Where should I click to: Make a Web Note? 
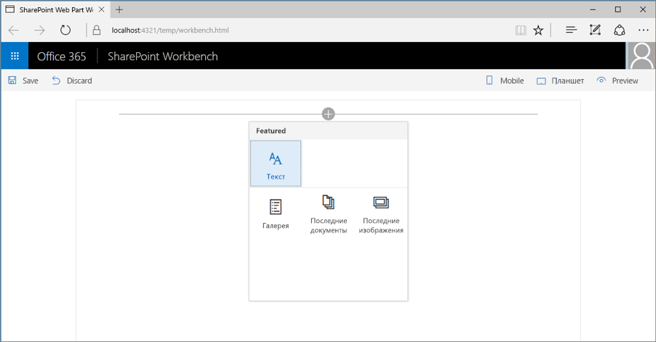596,30
